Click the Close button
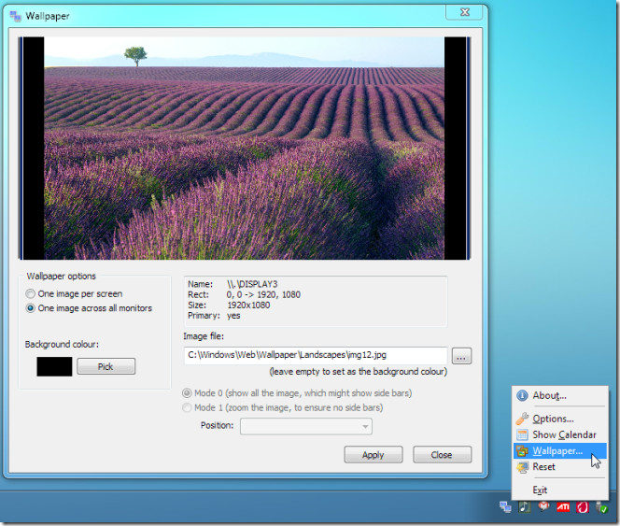Image resolution: width=620 pixels, height=526 pixels. [x=442, y=455]
